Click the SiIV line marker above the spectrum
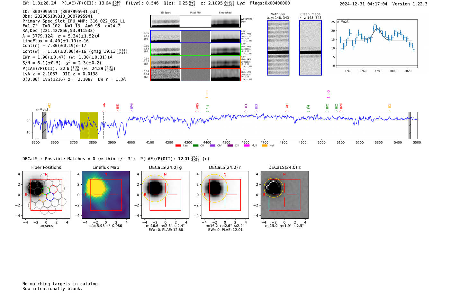The width and height of the screenshot is (450, 306). [197, 107]
